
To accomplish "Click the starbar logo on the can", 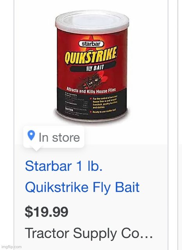I will tap(91, 44).
